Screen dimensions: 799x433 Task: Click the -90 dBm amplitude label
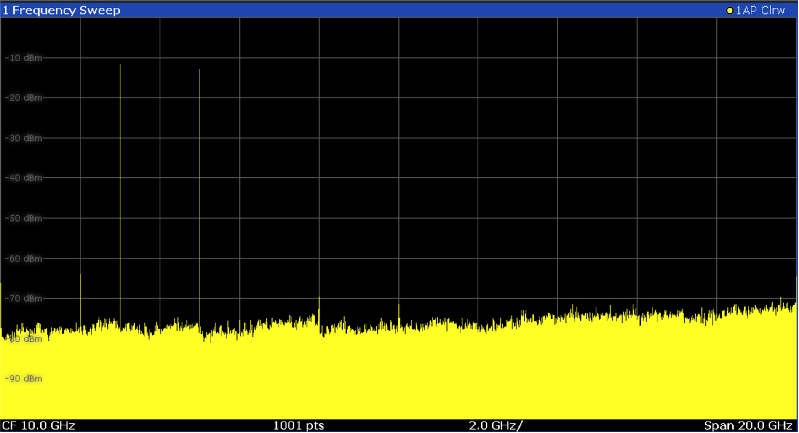[23, 378]
